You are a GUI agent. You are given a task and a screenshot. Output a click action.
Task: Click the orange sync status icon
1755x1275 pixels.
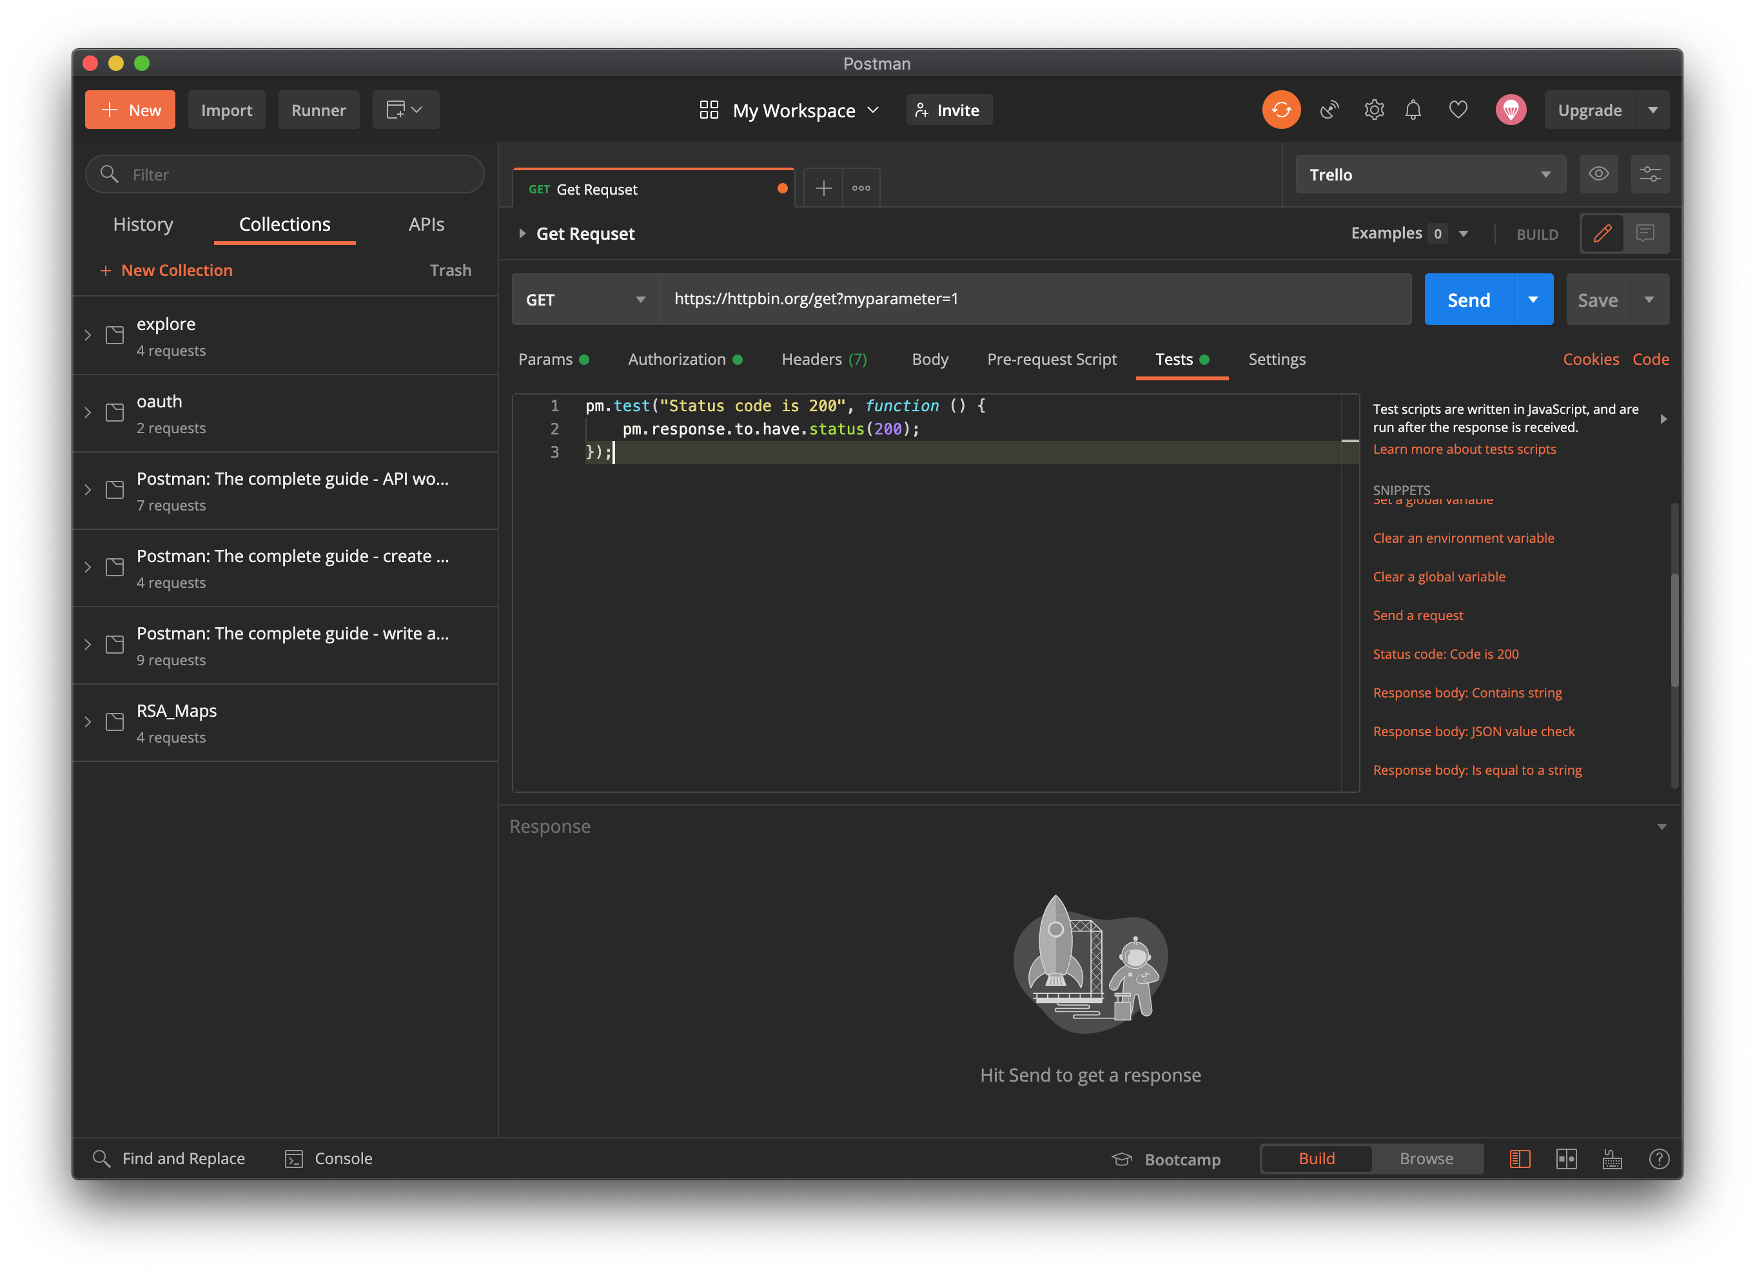click(1280, 110)
